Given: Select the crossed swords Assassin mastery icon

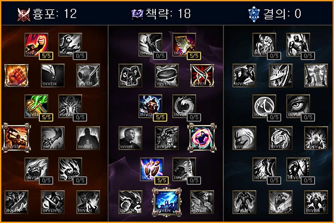Looking at the screenshot, I should [x=202, y=75].
